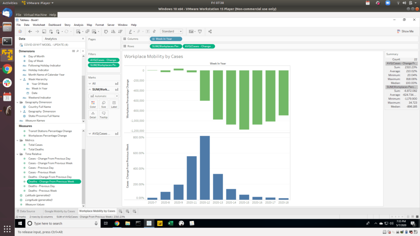The image size is (420, 236).
Task: Open the Tooltip marks card
Action: tap(103, 115)
